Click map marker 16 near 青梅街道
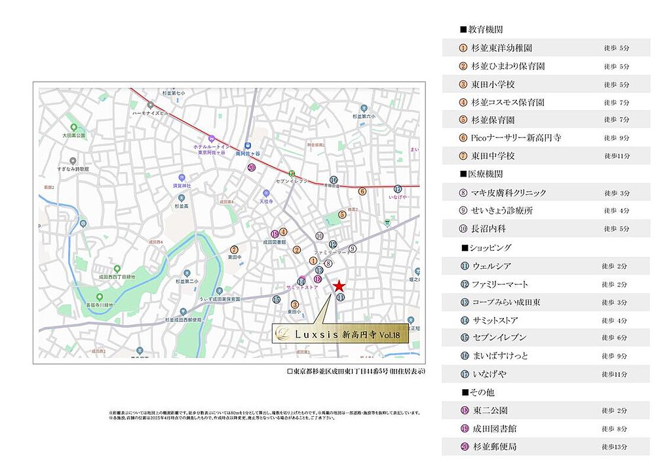The height and width of the screenshot is (473, 671). (334, 180)
